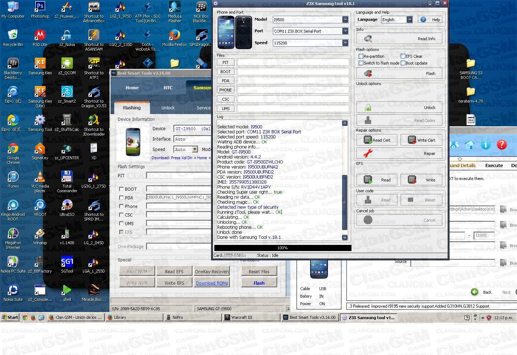
Task: Expand Model dropdown showing I9500
Action: [345, 19]
